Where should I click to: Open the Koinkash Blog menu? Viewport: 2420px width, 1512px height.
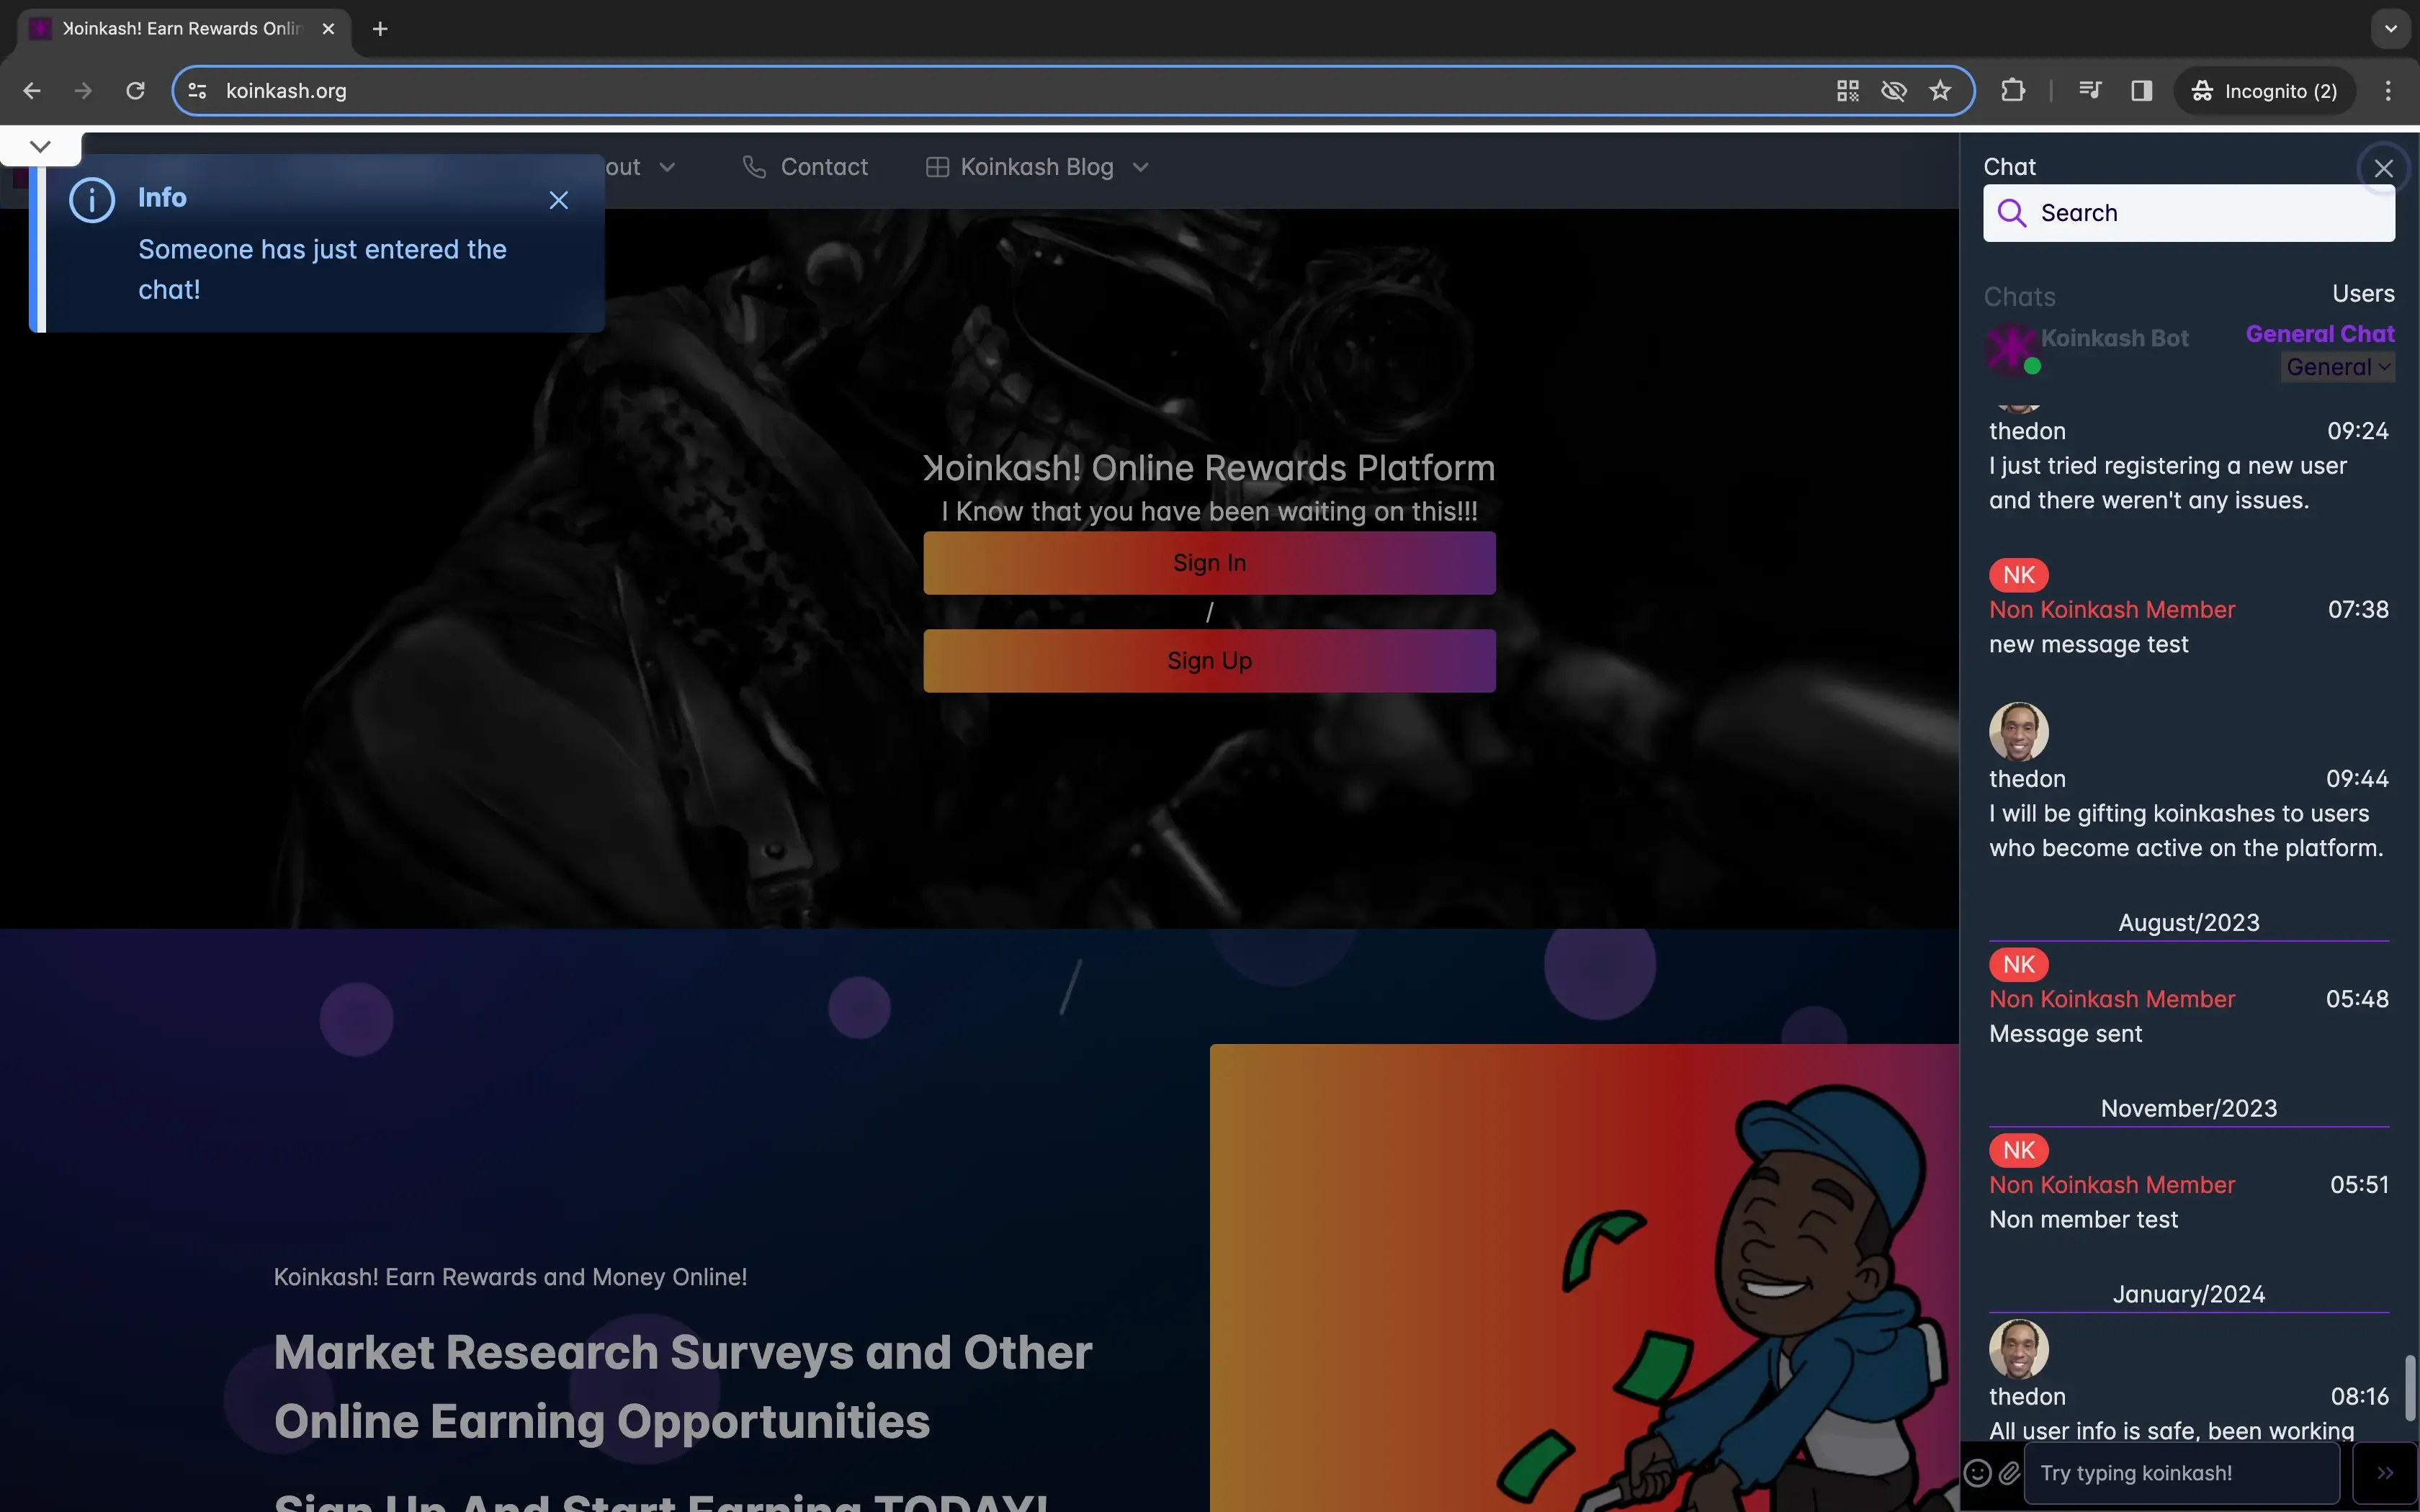1037,167
